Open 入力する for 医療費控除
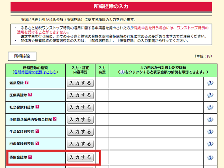This screenshot has width=224, height=168. click(80, 95)
